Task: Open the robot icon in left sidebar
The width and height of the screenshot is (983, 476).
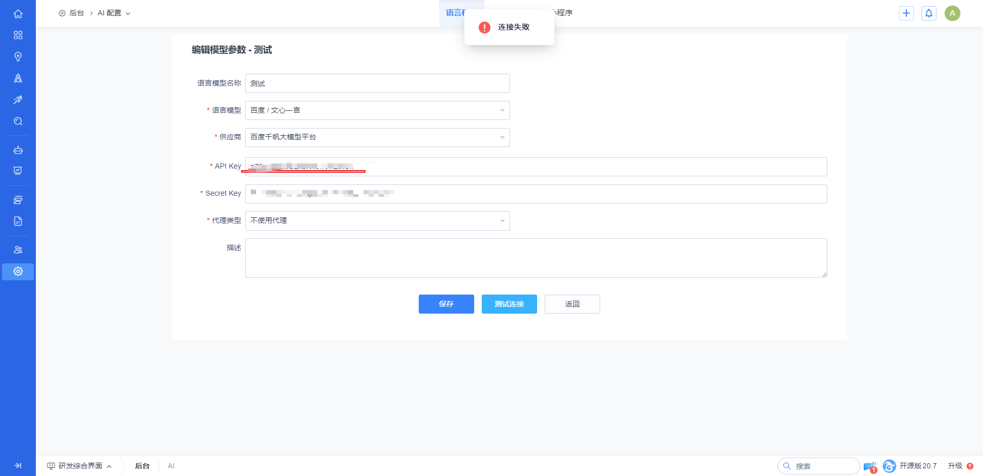Action: pyautogui.click(x=18, y=150)
